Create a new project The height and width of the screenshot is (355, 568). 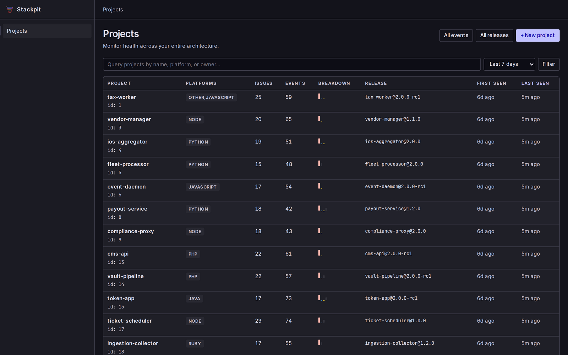537,35
